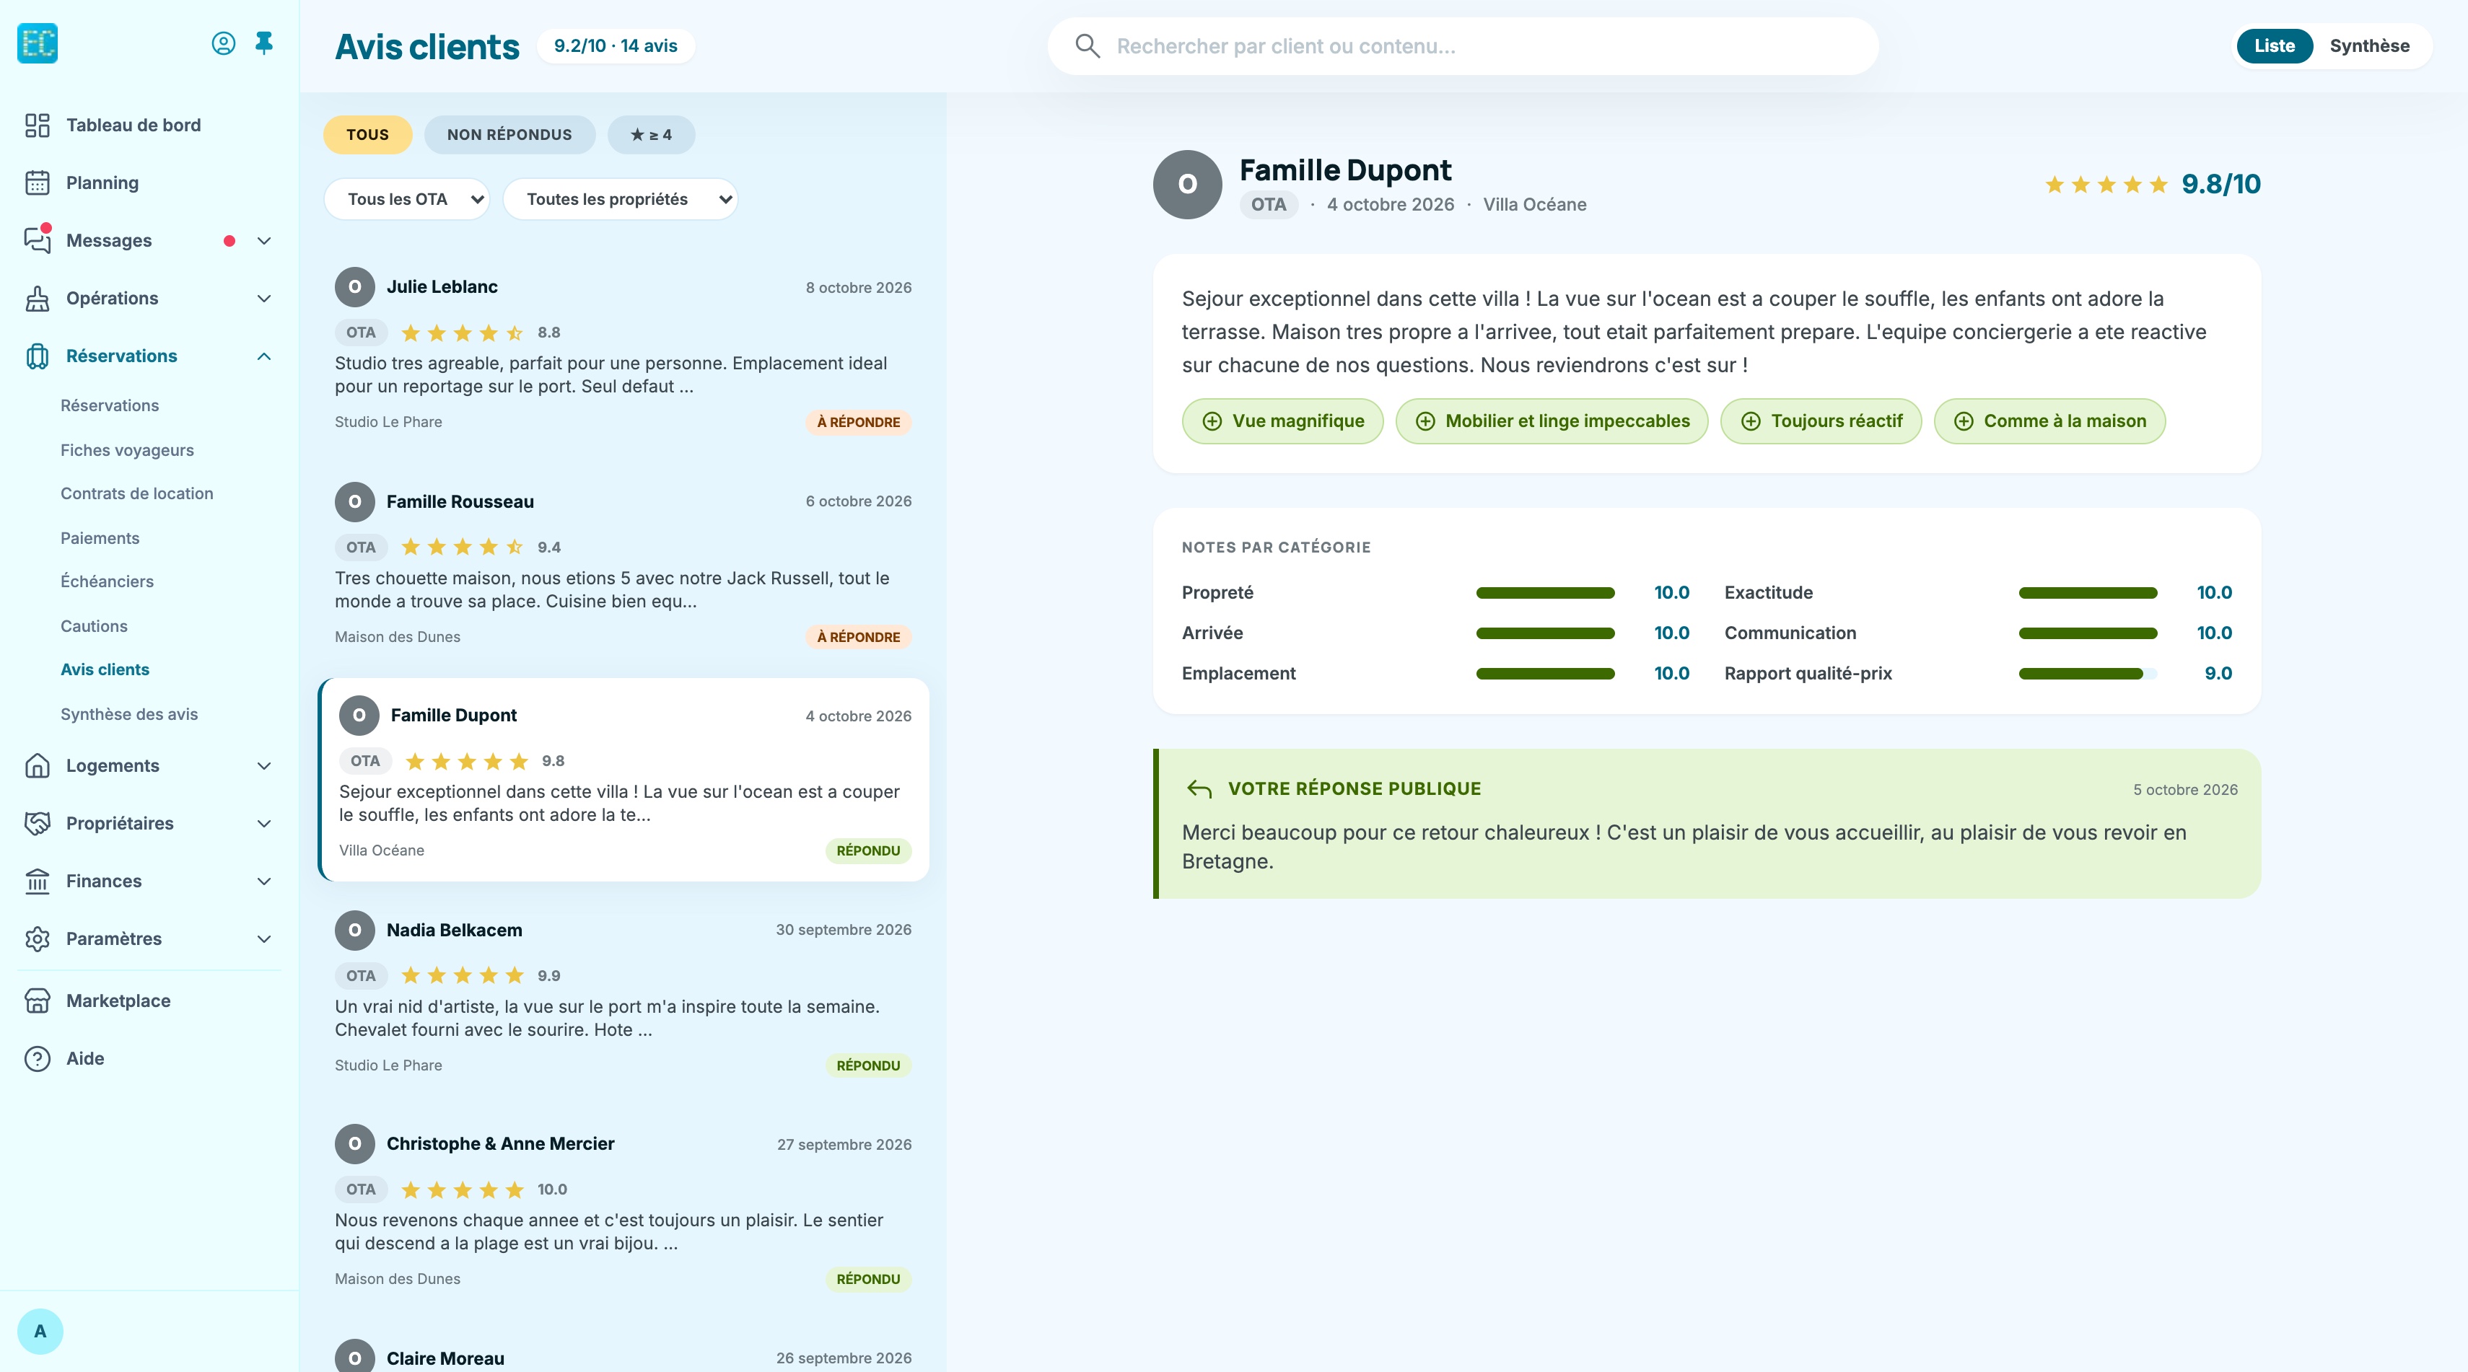Viewport: 2468px width, 1372px height.
Task: Click the Réservations luggage icon
Action: [38, 356]
